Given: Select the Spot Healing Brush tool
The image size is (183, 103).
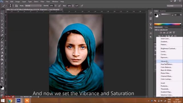Looking at the screenshot, I should (2, 35).
